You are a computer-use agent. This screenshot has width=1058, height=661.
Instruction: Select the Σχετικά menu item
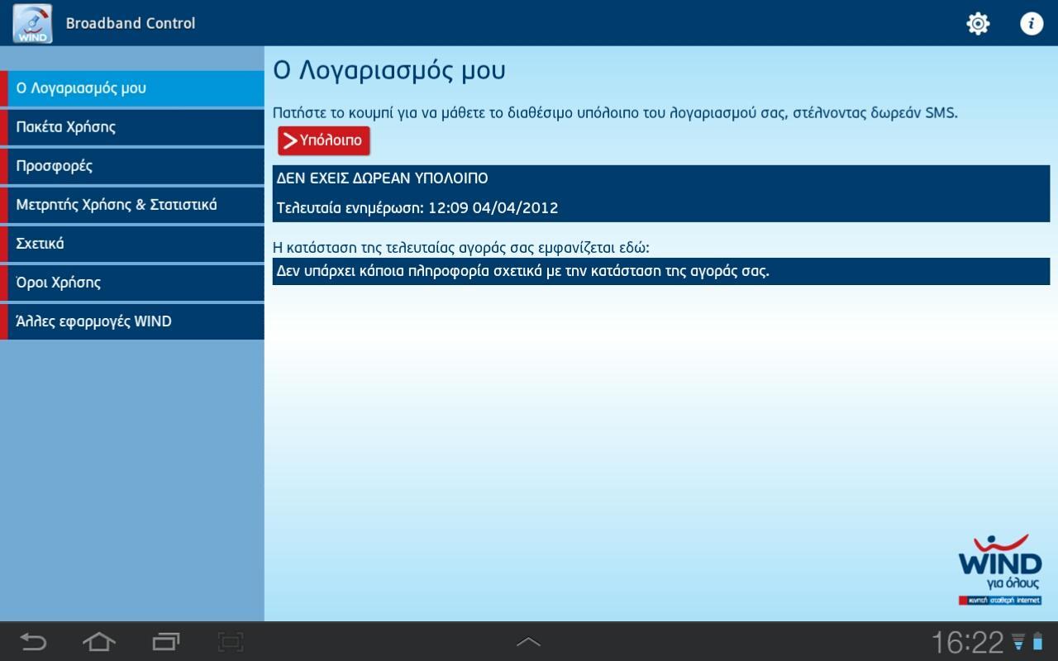(x=132, y=244)
